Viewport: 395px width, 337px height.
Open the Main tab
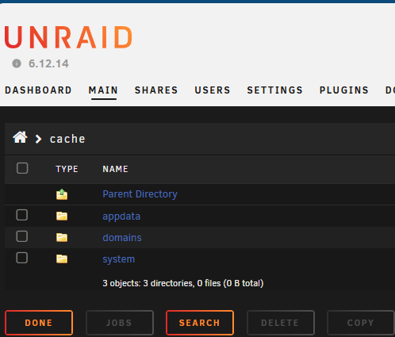(x=103, y=90)
